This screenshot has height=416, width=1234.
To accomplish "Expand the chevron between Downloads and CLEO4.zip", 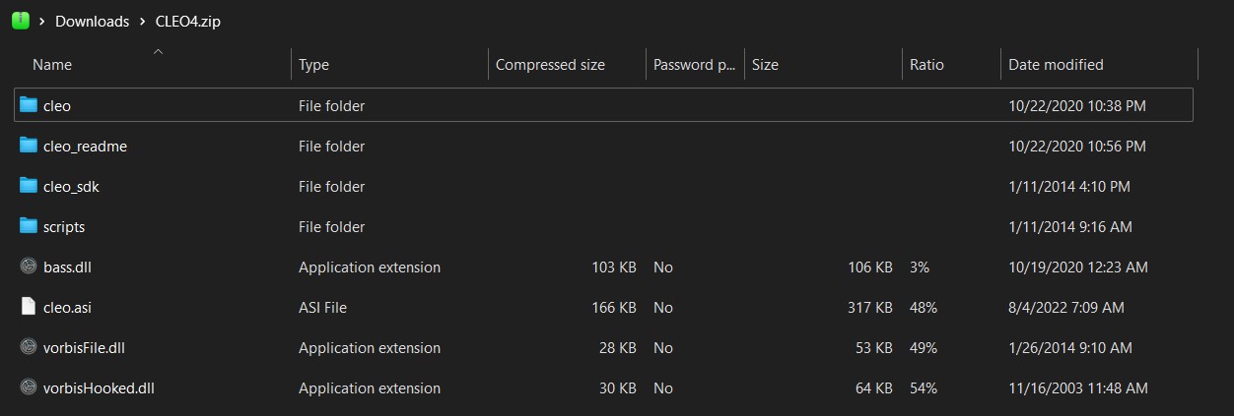I will [142, 21].
